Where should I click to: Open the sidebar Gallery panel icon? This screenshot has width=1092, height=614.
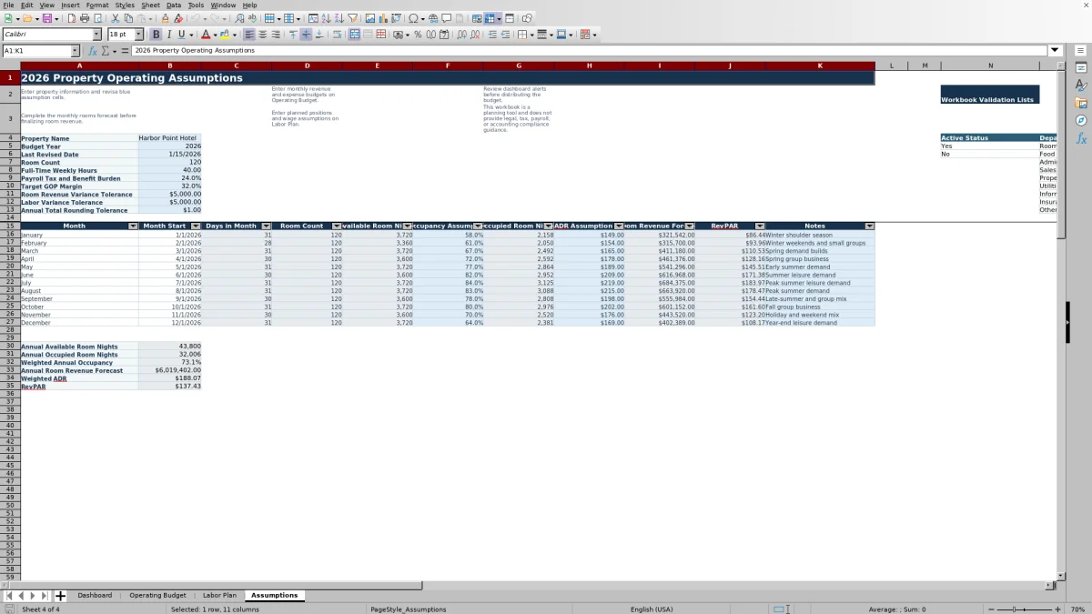tap(1081, 103)
